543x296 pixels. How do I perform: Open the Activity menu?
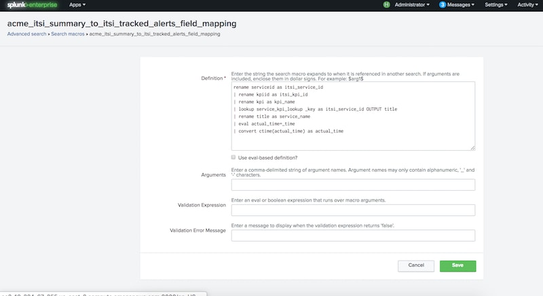[x=527, y=5]
